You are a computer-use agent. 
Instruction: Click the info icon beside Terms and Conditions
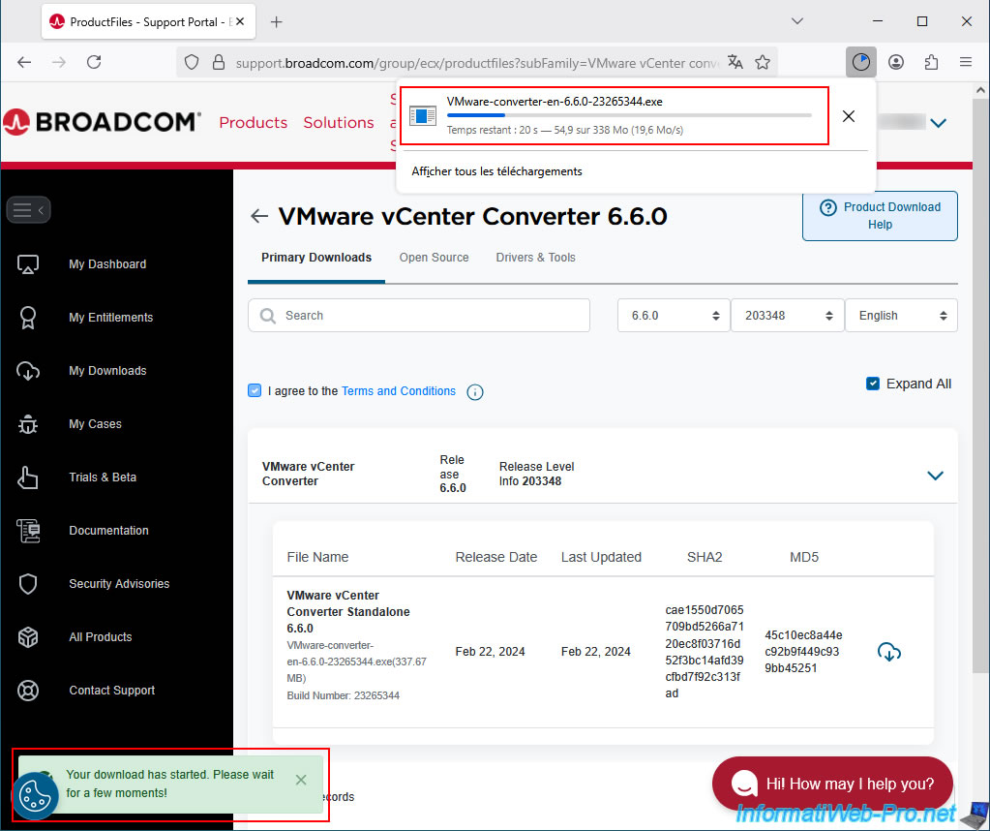[475, 392]
